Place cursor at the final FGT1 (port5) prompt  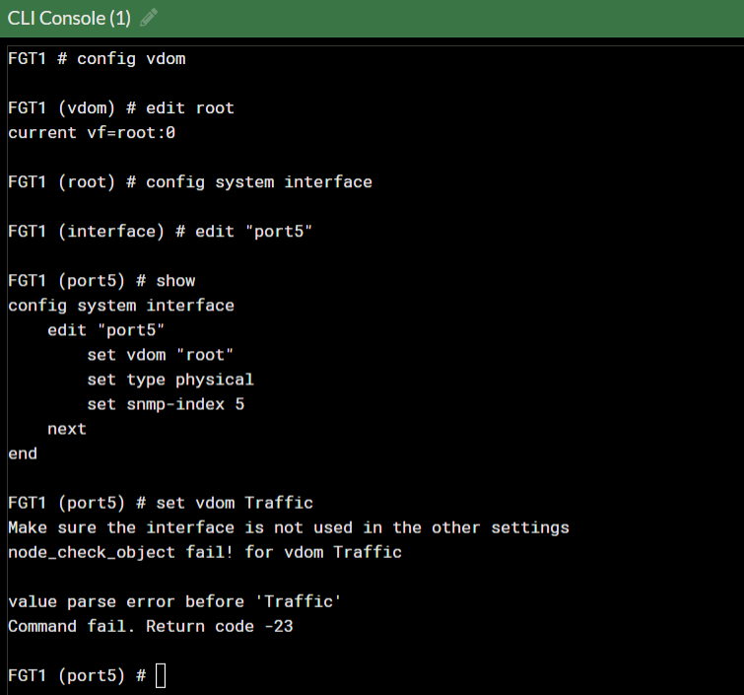click(x=77, y=675)
